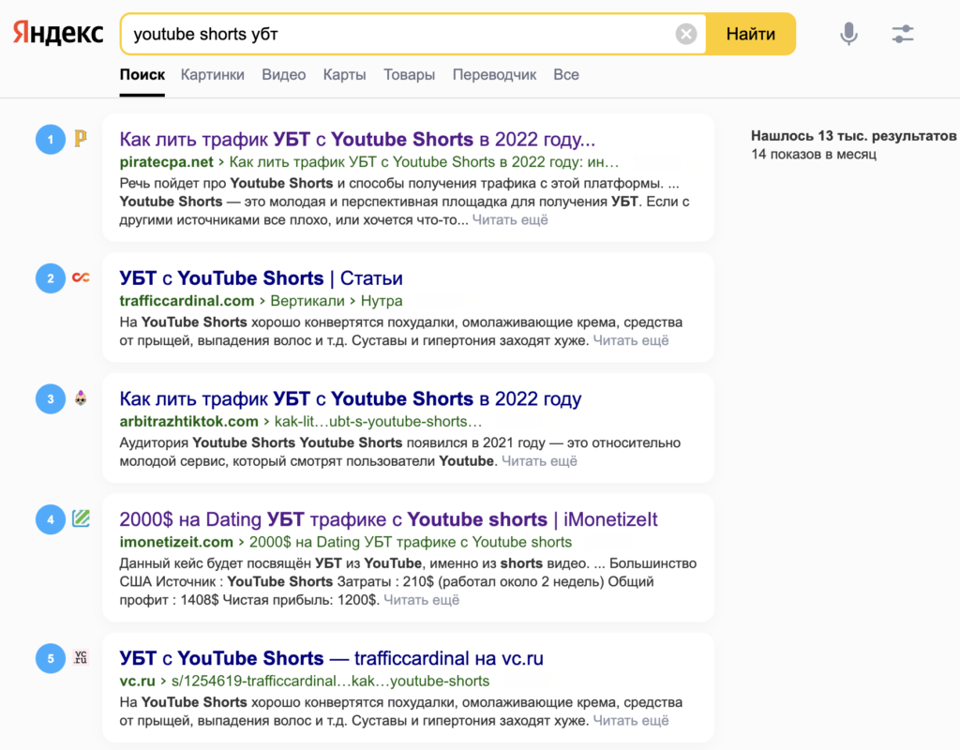The width and height of the screenshot is (960, 750).
Task: Select the Поиск tab
Action: [142, 75]
